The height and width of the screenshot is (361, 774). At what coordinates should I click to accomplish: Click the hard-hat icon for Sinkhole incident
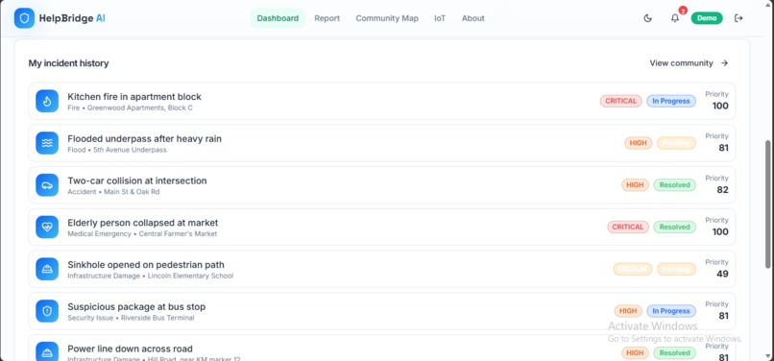47,269
